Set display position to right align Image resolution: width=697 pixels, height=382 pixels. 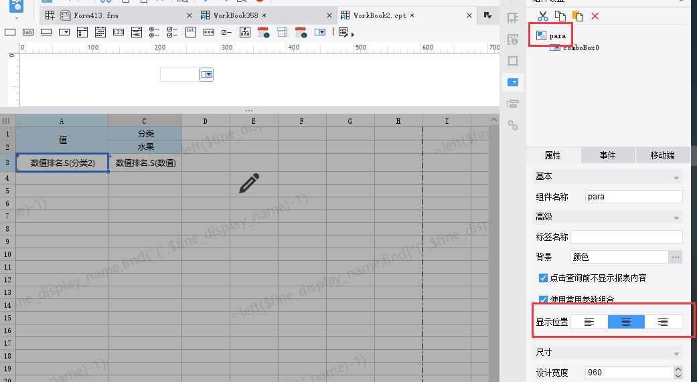[663, 322]
